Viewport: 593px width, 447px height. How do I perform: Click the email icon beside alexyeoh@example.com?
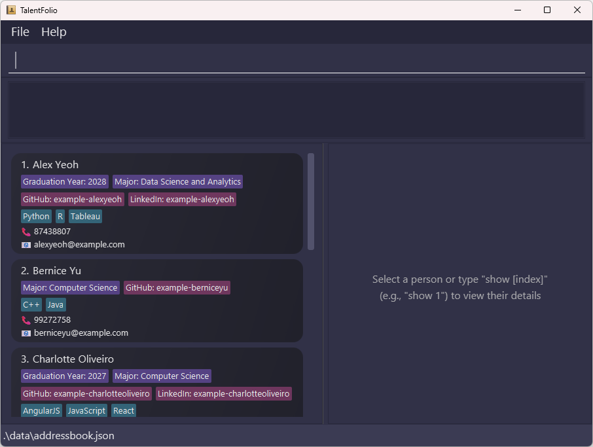(26, 245)
